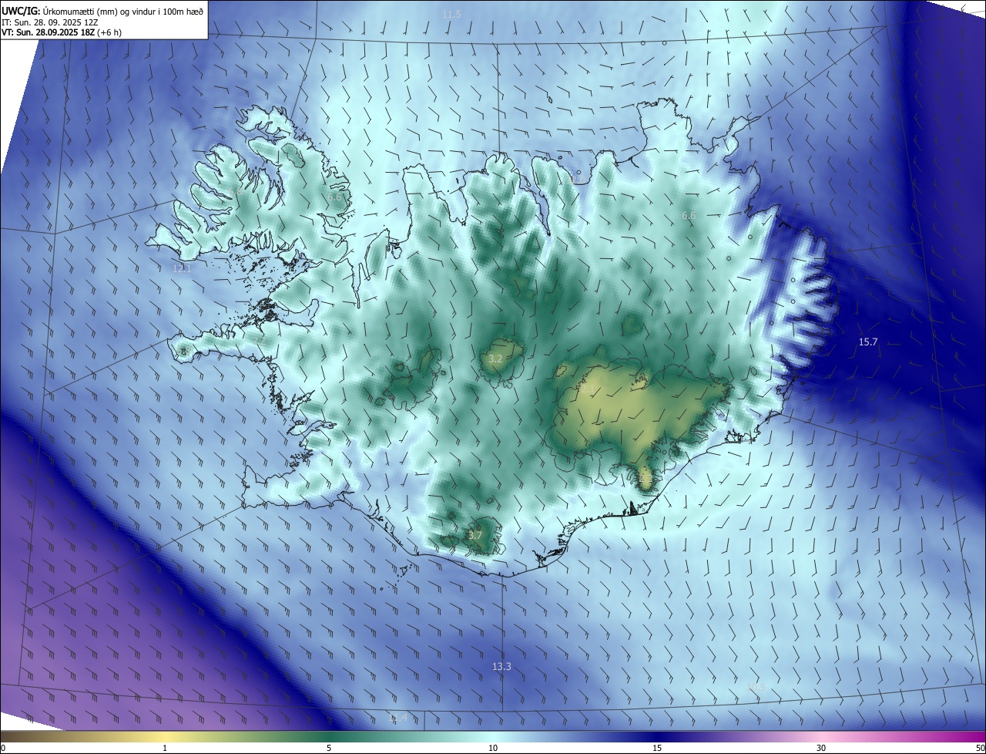Click the 'IT: Sun. 28. 09. 2025 12Z' line
Screen dimensions: 986x754
coord(49,22)
